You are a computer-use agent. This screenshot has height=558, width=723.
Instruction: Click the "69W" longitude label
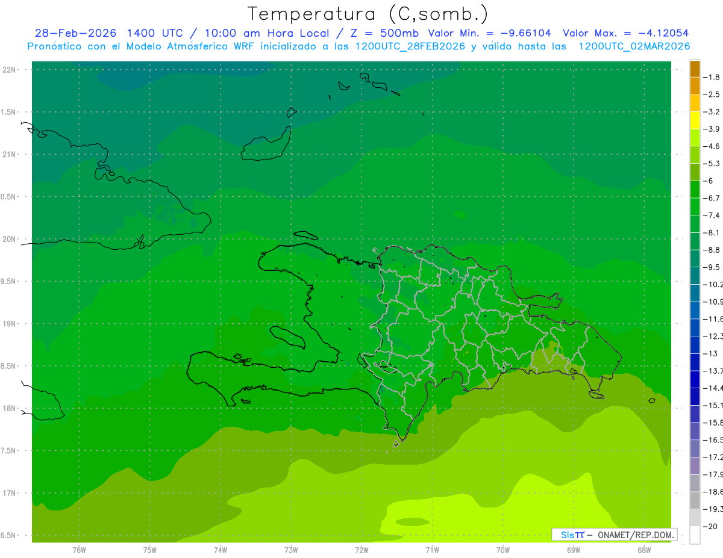pos(574,550)
